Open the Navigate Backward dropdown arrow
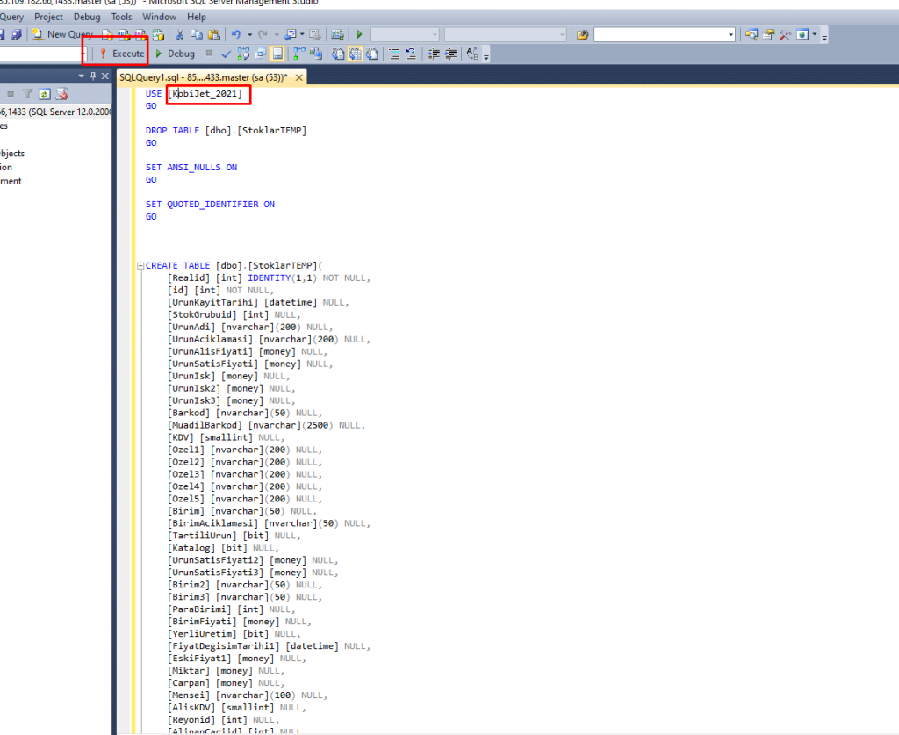Viewport: 899px width, 735px height. point(302,34)
